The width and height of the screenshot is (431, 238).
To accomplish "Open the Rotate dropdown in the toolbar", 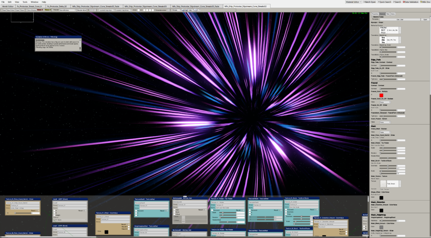I will click(177, 10).
